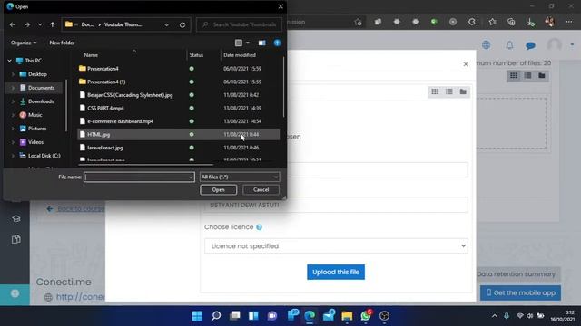Switch file picker to folder tree view
Screen dimensions: 581x326
[463, 91]
